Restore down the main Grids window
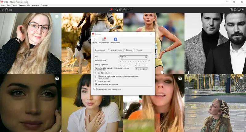The height and width of the screenshot is (132, 246). coord(234,2)
